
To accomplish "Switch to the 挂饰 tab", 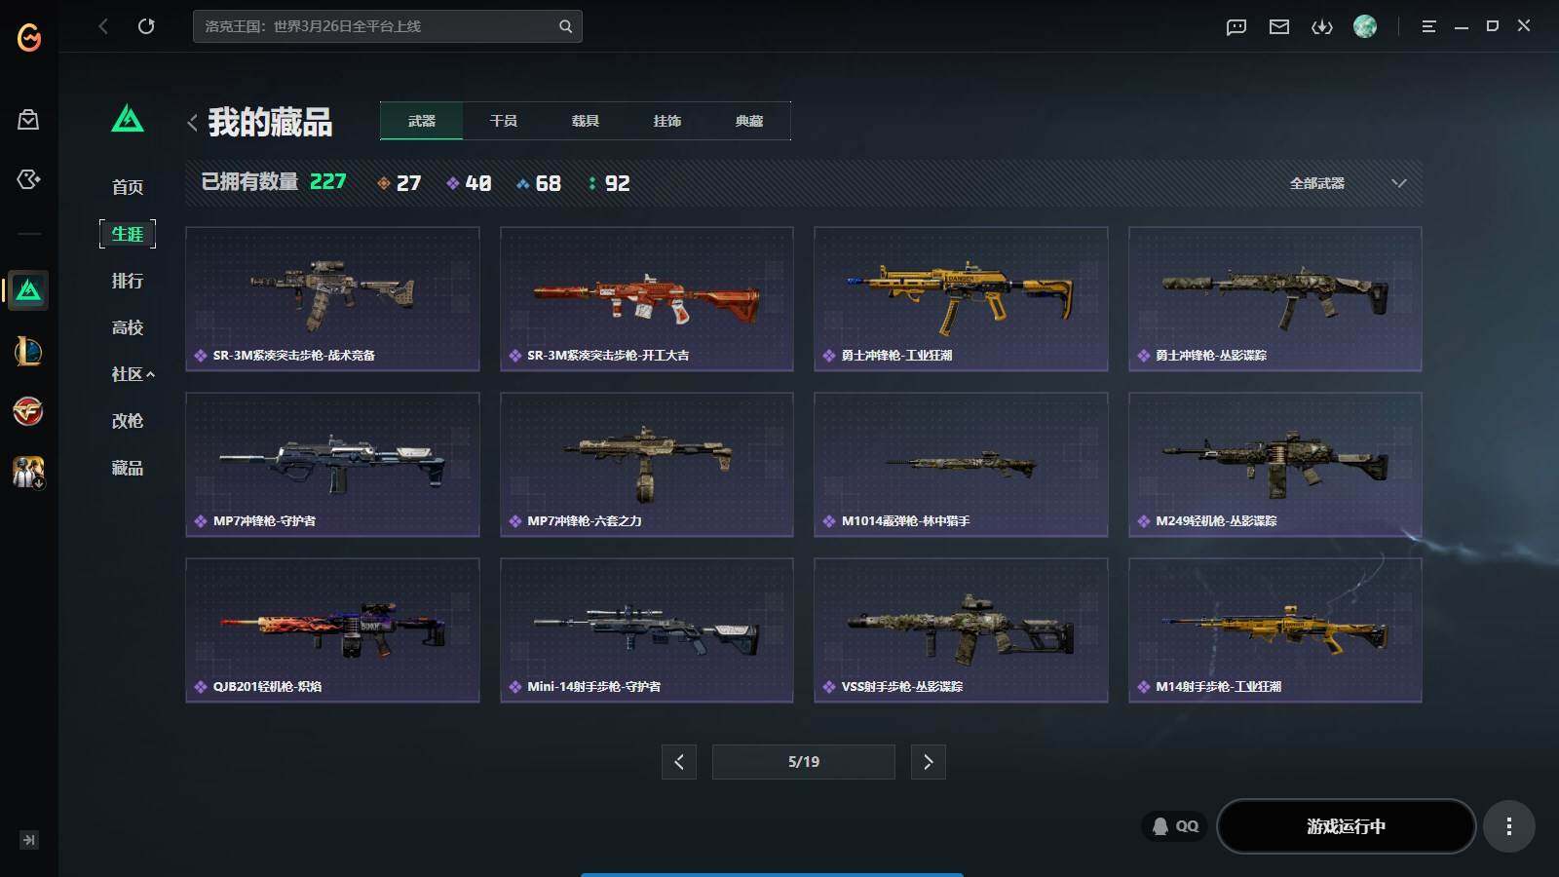I will coord(667,121).
